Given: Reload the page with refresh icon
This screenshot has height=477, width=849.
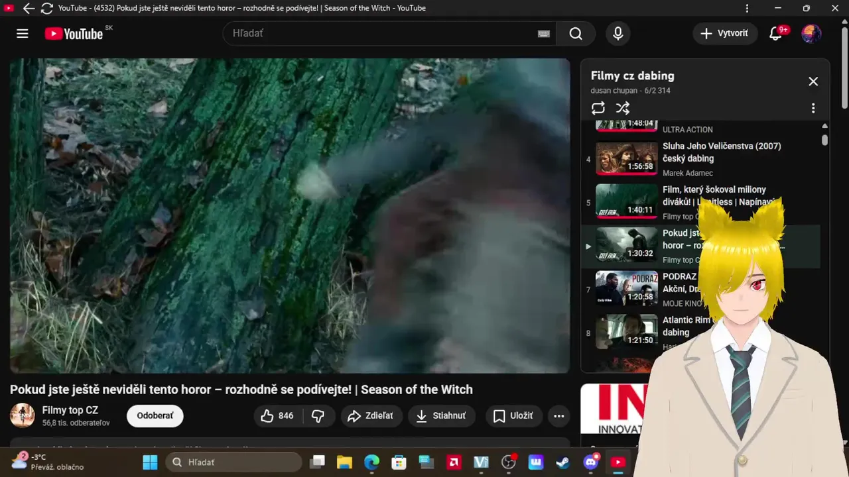Looking at the screenshot, I should click(46, 8).
